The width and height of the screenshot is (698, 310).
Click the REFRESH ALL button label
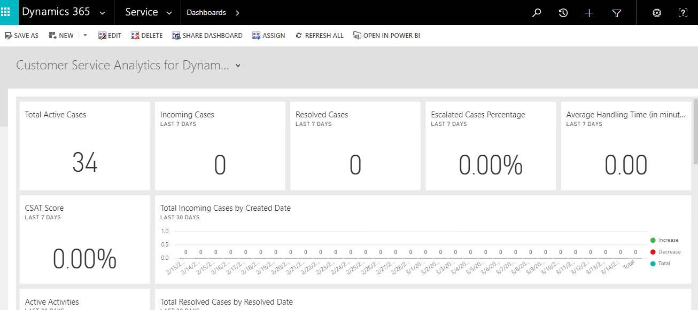[324, 36]
